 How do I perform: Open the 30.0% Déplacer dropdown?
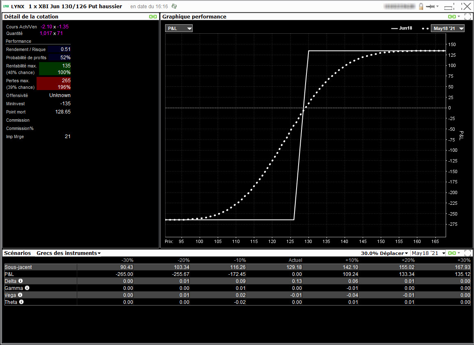(x=384, y=253)
